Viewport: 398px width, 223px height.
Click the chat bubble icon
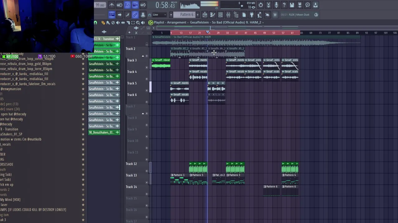[x=308, y=5]
